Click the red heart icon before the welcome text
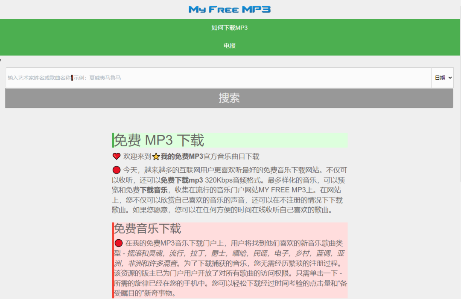 117,156
